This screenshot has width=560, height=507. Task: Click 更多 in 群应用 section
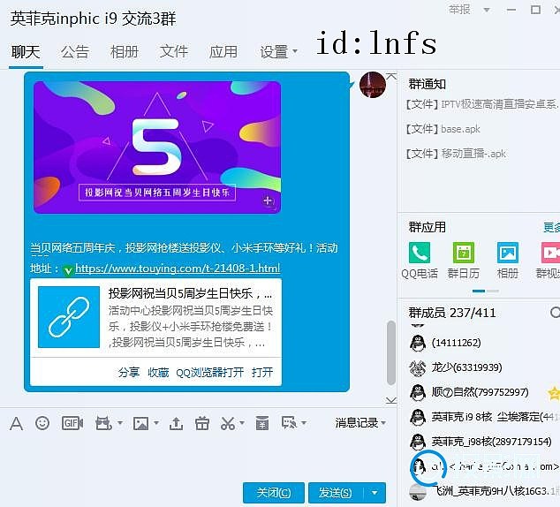tap(551, 227)
